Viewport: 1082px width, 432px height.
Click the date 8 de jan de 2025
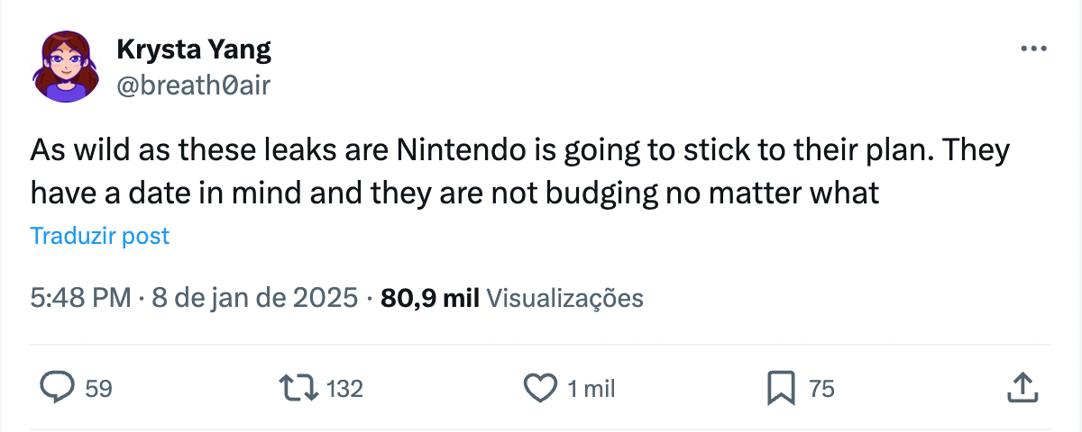pos(254,298)
